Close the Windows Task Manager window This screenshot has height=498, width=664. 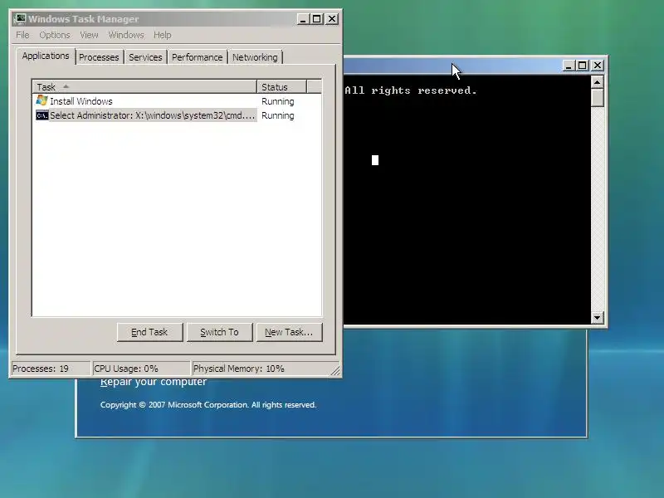332,19
